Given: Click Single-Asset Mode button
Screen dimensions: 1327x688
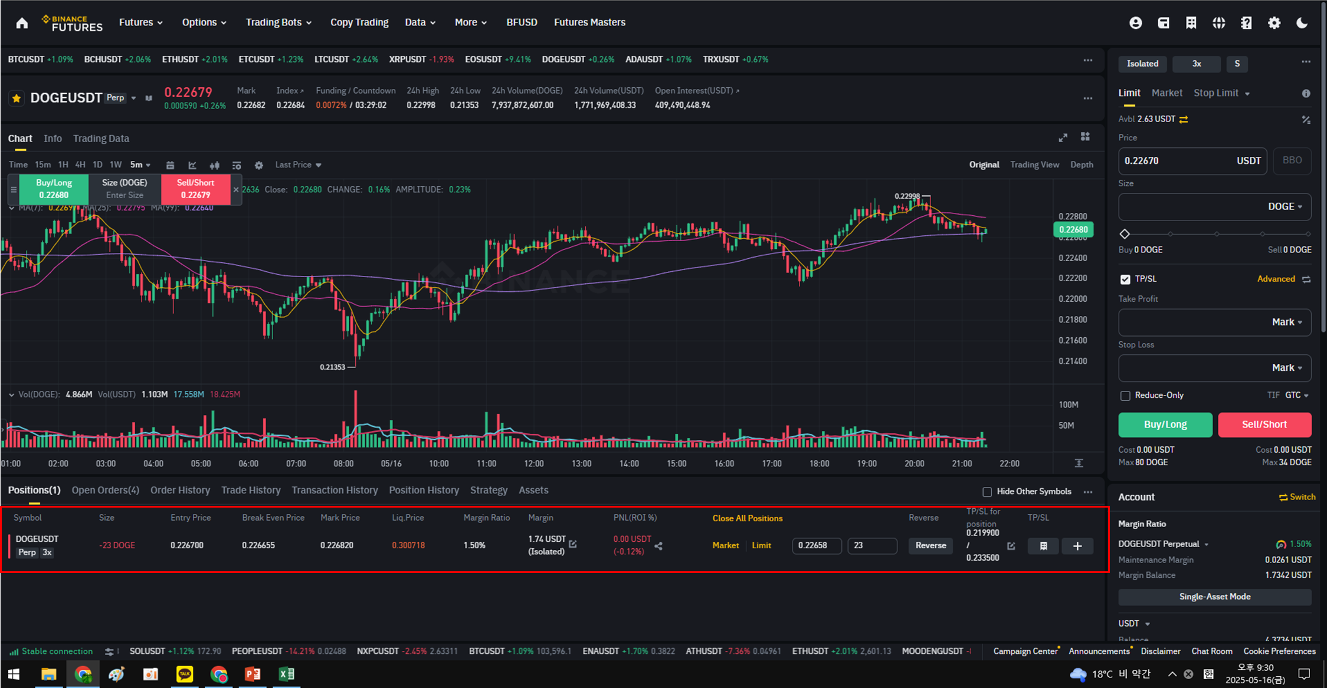Looking at the screenshot, I should (1215, 597).
